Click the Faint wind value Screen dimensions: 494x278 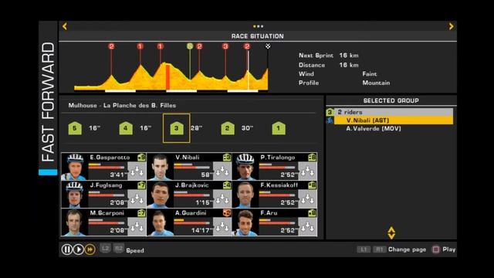pyautogui.click(x=370, y=74)
